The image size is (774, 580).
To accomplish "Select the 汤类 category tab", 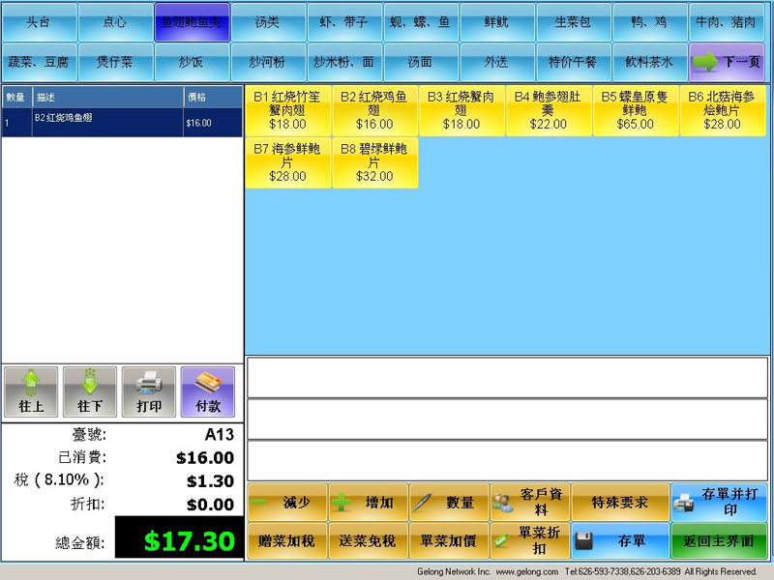I will [x=268, y=22].
